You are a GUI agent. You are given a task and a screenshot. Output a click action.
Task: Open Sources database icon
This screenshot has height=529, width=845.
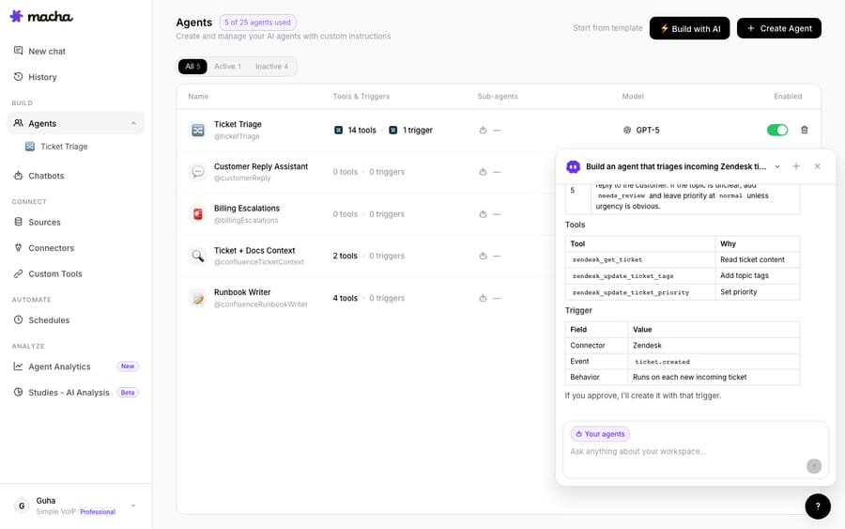(19, 222)
